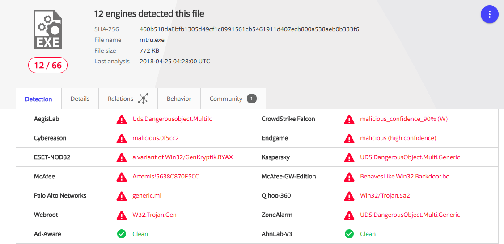Click the Endgame engine name

click(x=275, y=138)
